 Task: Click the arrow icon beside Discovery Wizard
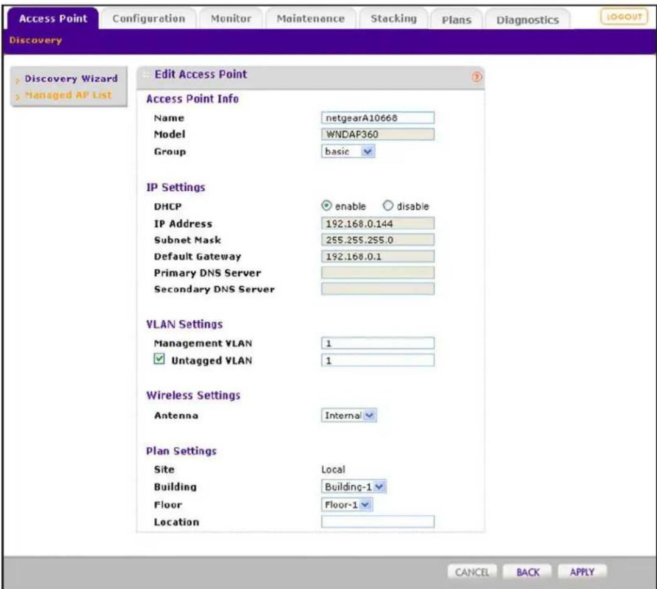click(x=18, y=80)
